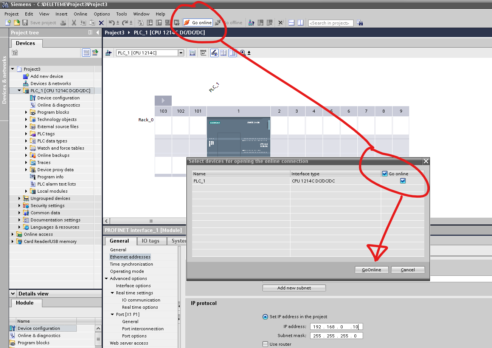
Task: Collapse the PLC_1 tree node
Action: pos(19,91)
